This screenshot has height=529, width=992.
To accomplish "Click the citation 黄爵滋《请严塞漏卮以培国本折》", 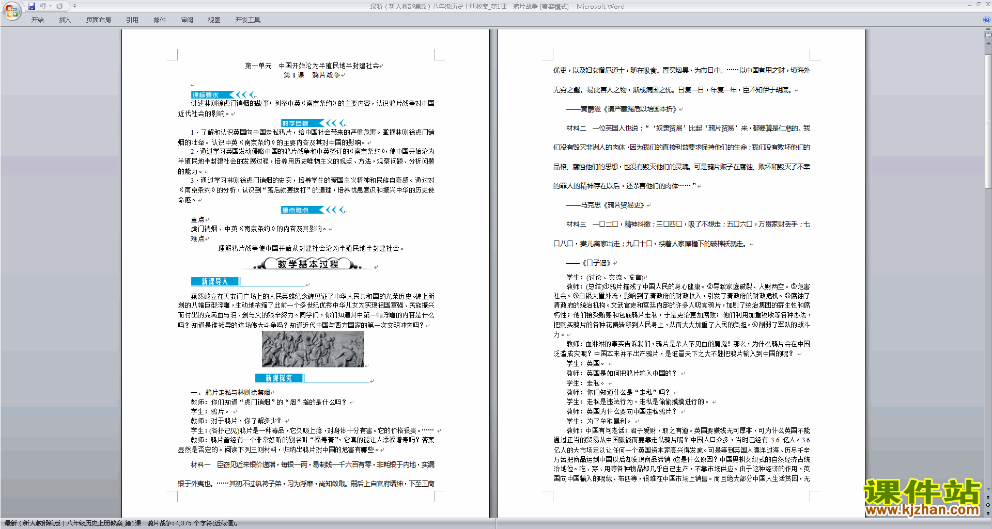I will coord(628,109).
